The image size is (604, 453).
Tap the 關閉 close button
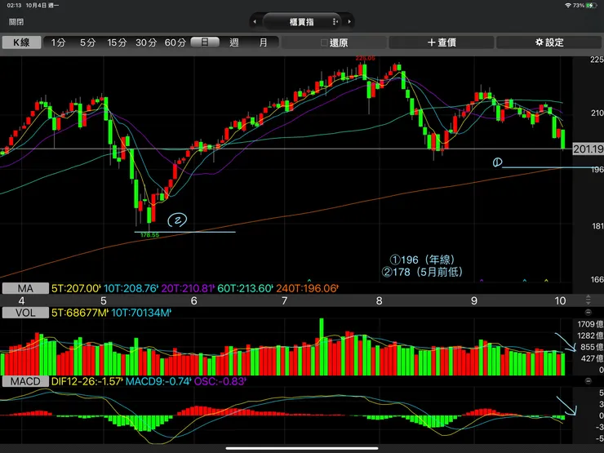[16, 22]
